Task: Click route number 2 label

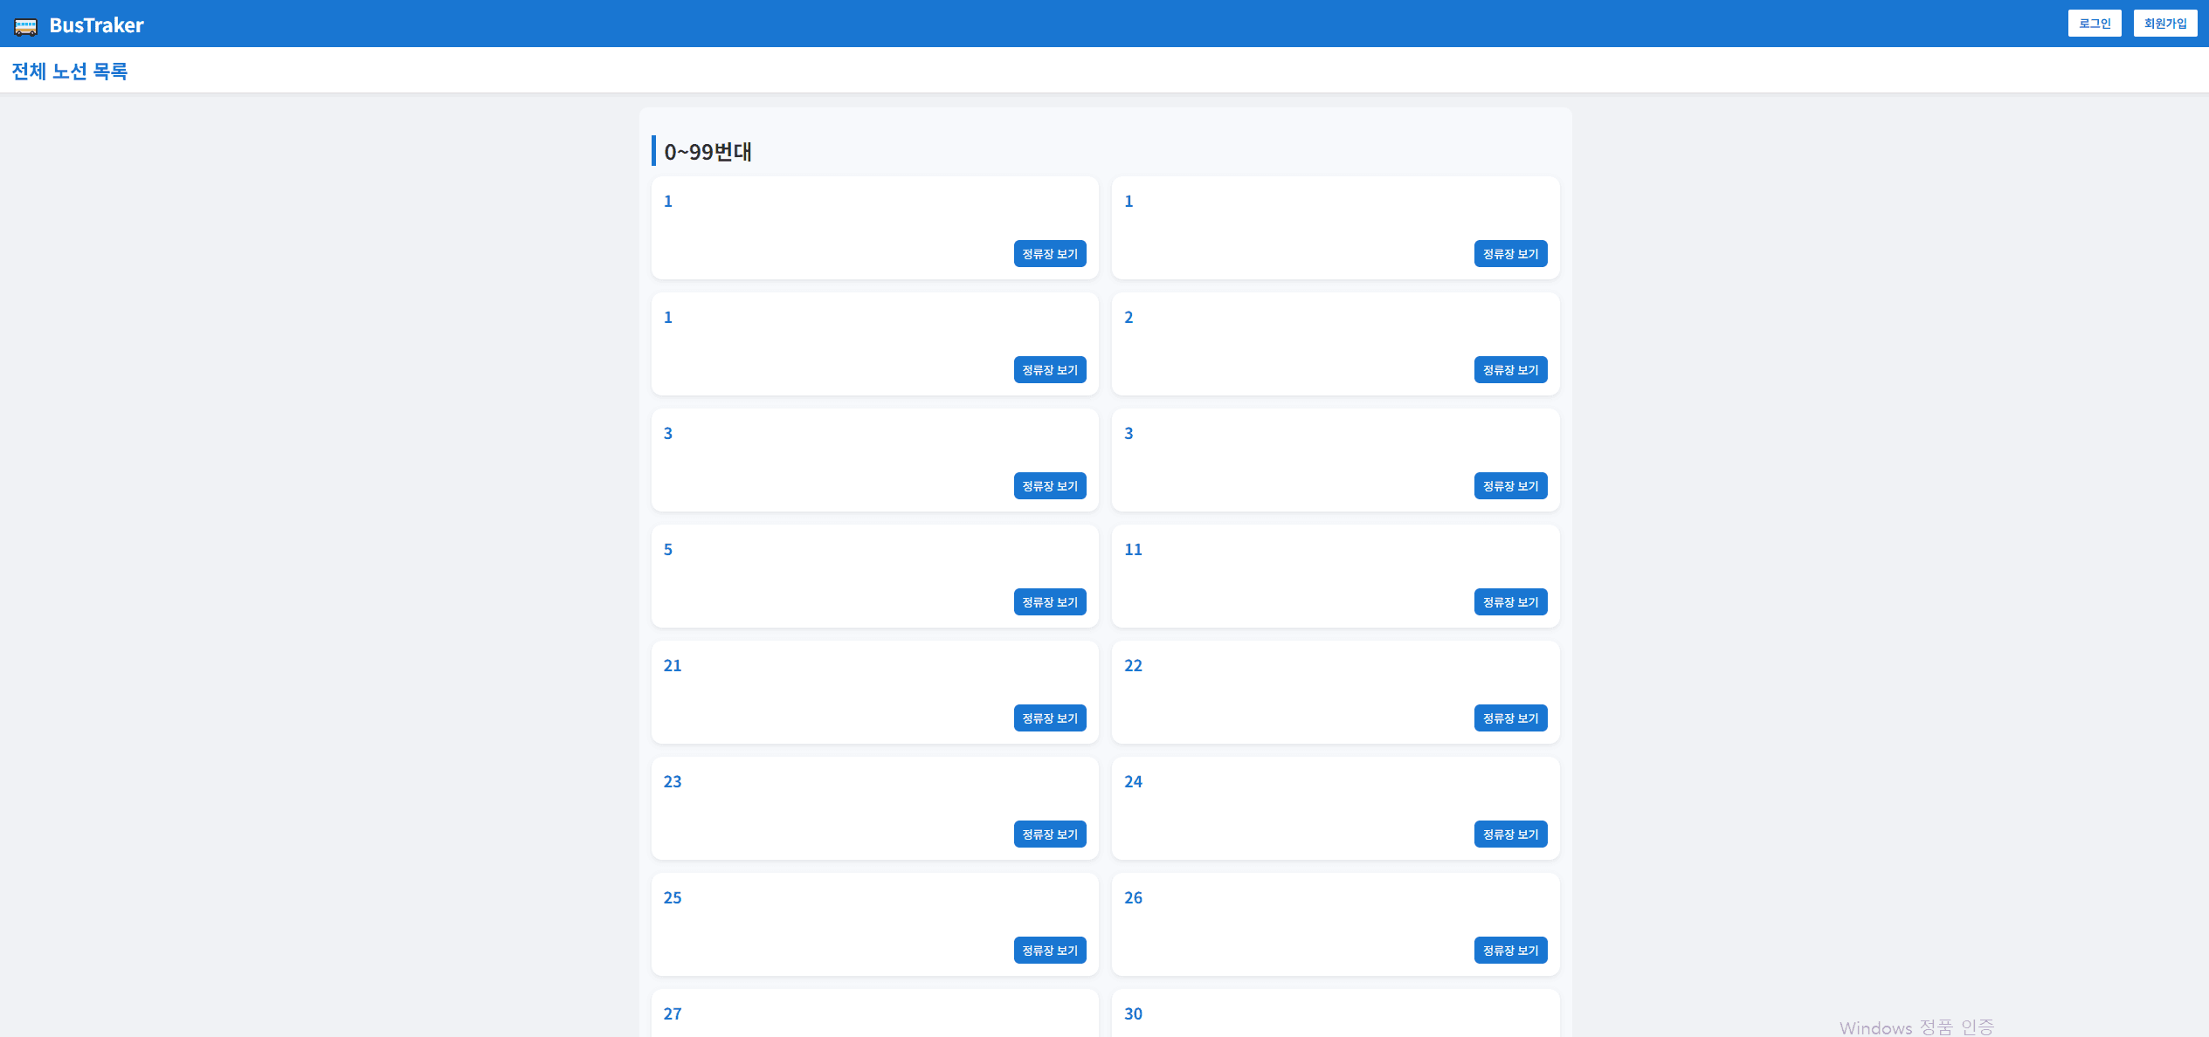Action: point(1129,318)
